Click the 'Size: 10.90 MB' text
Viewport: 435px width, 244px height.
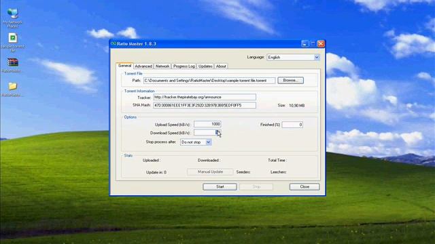[x=291, y=106]
